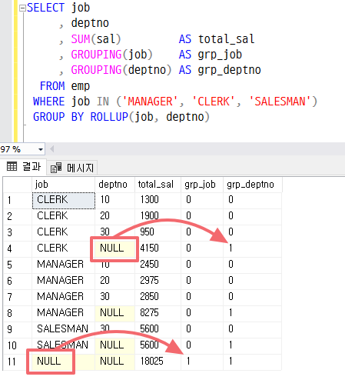Click the grp_job cell with value 1 in row 11

pos(202,362)
